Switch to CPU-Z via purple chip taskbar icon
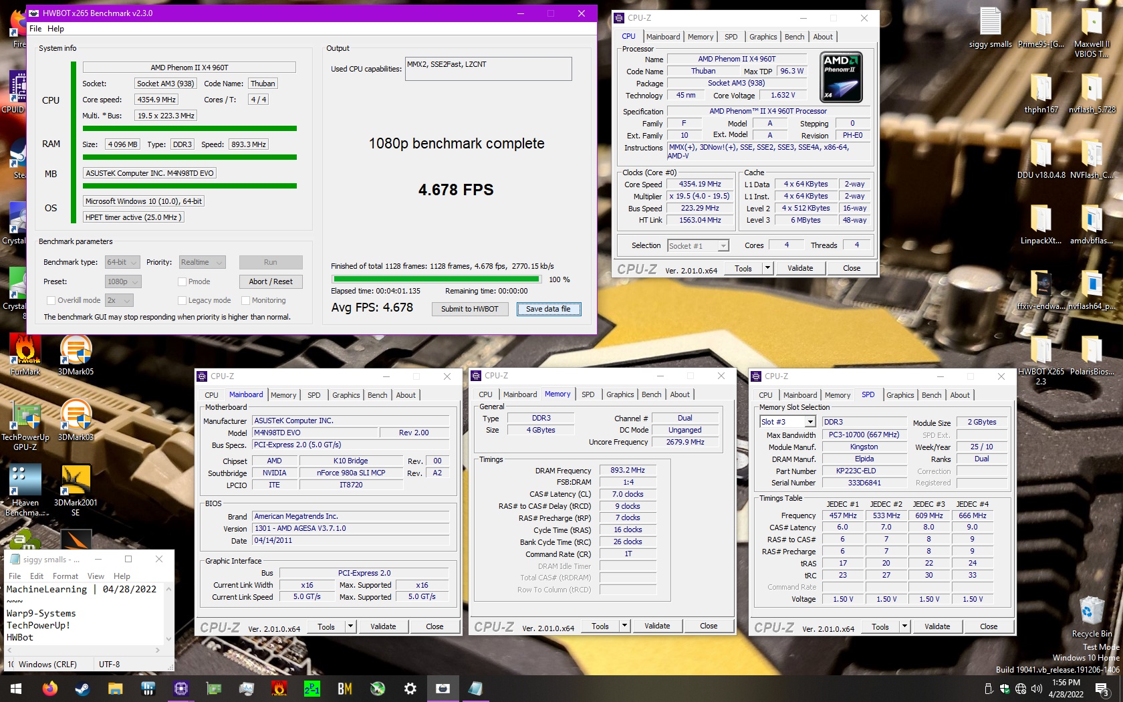The height and width of the screenshot is (702, 1123). click(x=181, y=688)
